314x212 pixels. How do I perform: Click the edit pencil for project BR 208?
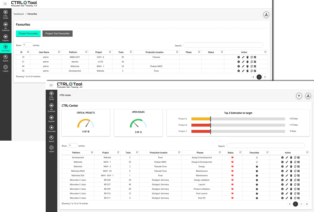pyautogui.click(x=287, y=180)
